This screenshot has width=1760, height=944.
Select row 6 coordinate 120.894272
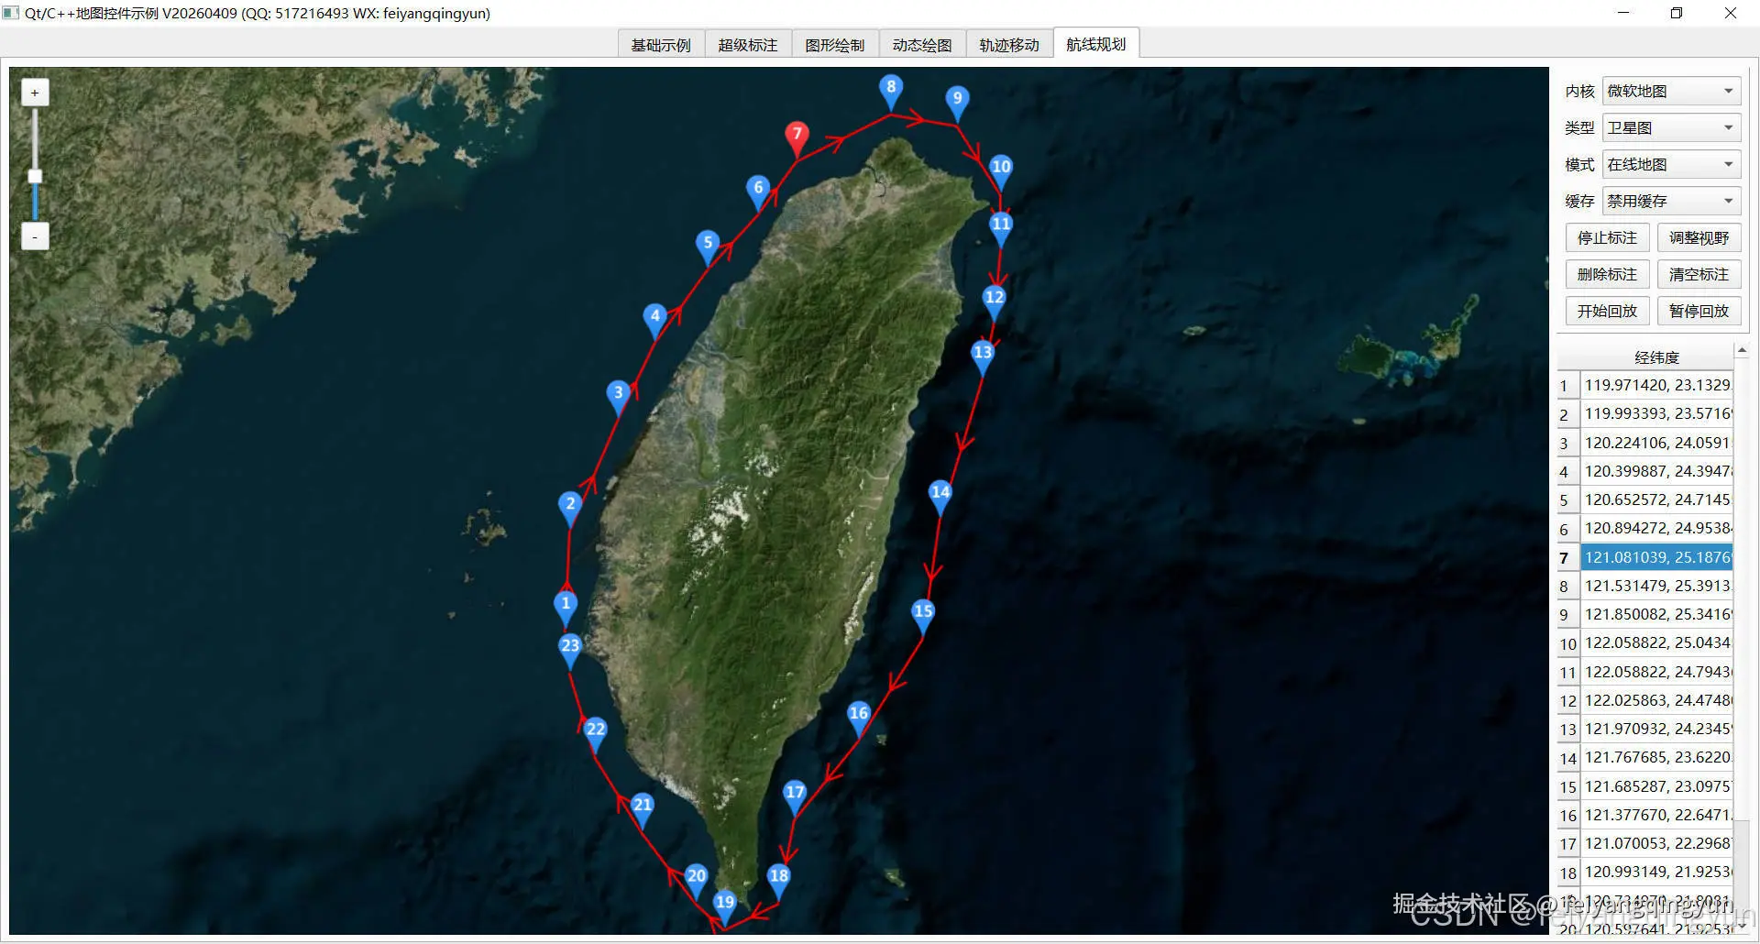click(1657, 529)
